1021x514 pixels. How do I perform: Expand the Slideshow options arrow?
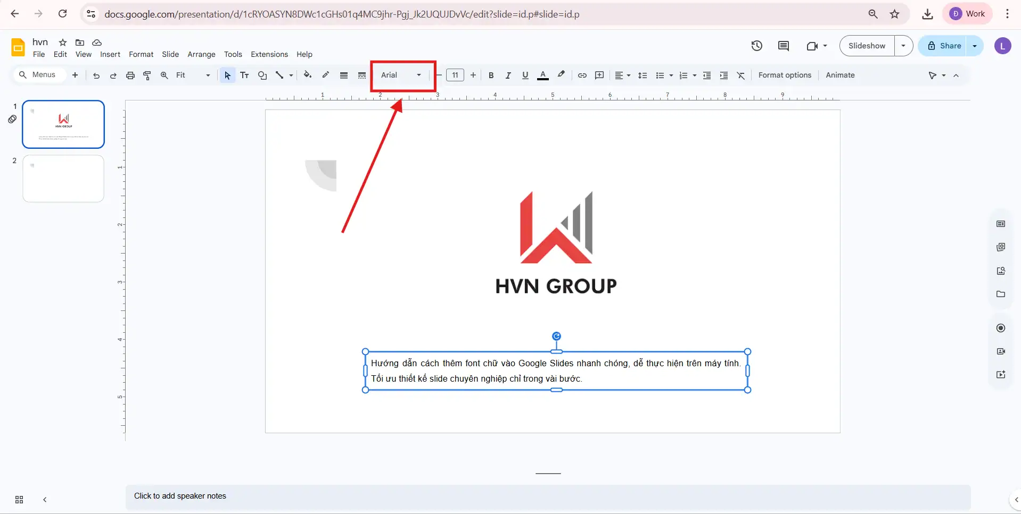click(903, 46)
